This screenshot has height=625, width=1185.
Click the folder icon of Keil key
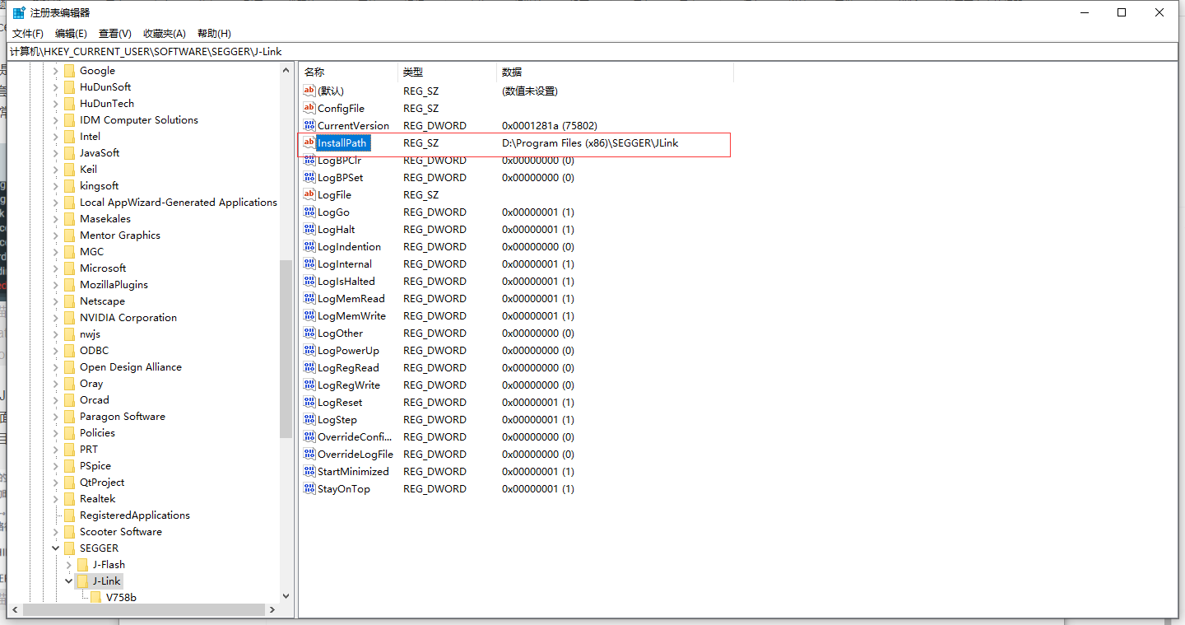pos(69,169)
